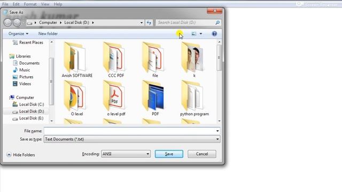
Task: Click the Save button
Action: [x=169, y=154]
